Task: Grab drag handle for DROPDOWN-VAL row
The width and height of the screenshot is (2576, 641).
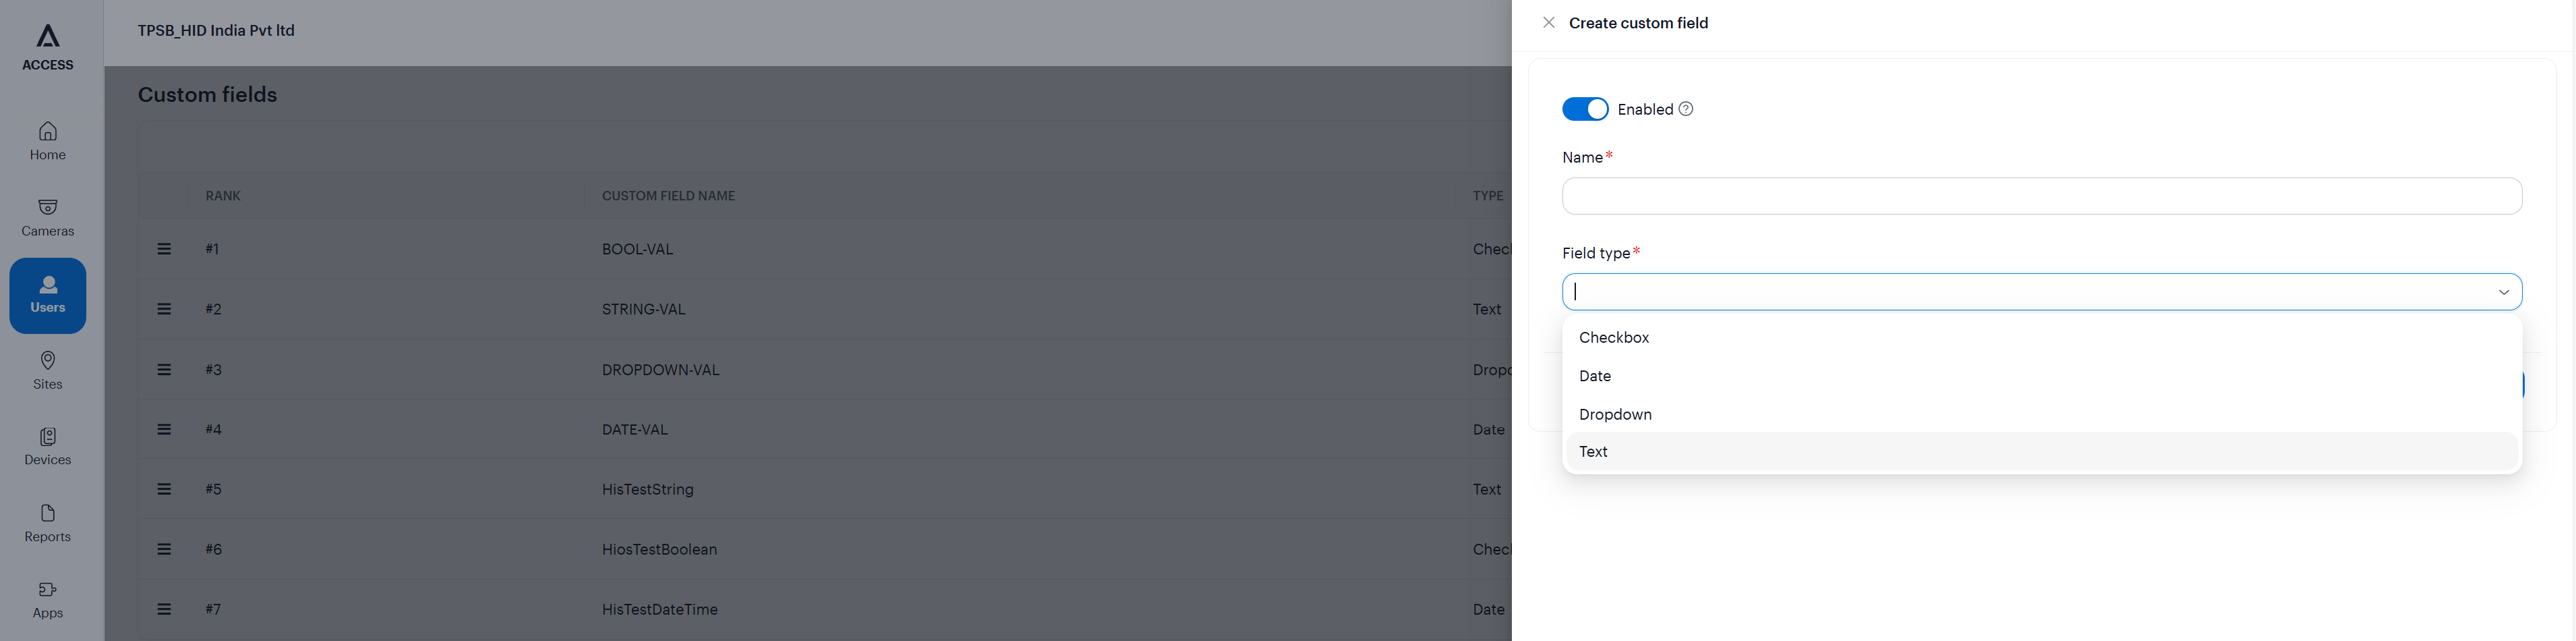Action: click(x=164, y=369)
